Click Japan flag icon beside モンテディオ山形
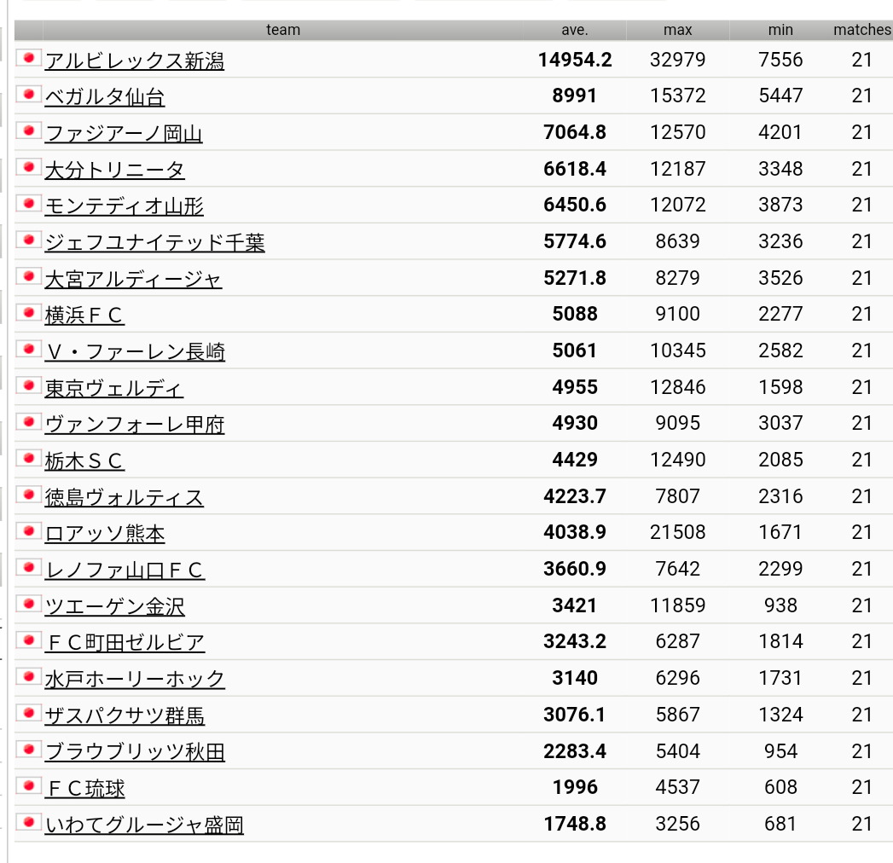 [28, 203]
